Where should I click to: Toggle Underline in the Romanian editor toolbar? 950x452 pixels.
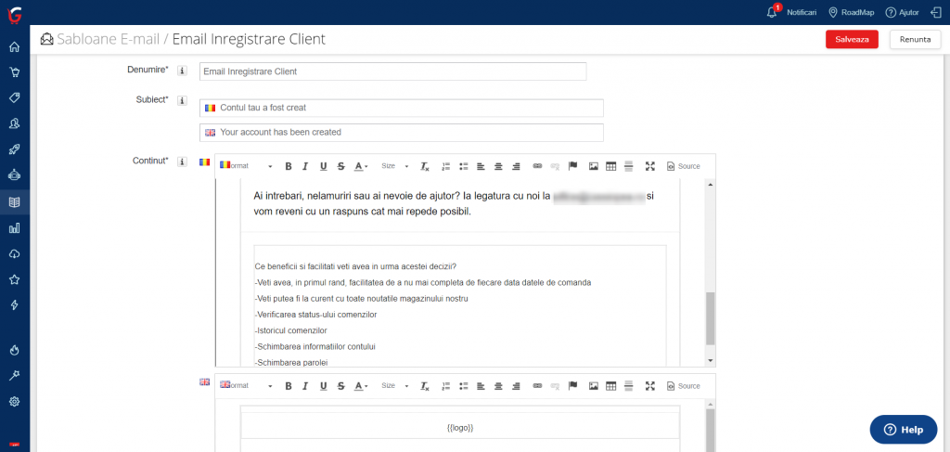point(324,166)
